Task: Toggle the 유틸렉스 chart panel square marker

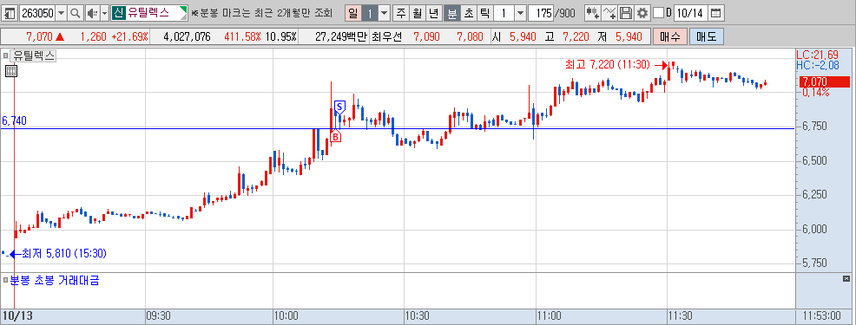Action: click(x=5, y=55)
